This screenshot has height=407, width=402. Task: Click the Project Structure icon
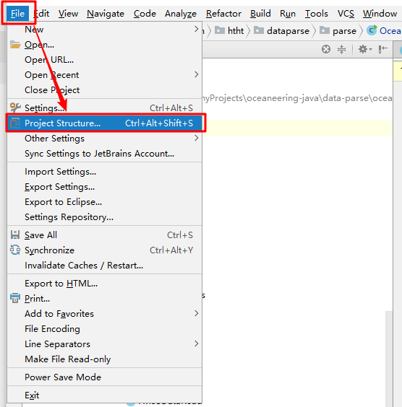pyautogui.click(x=15, y=123)
